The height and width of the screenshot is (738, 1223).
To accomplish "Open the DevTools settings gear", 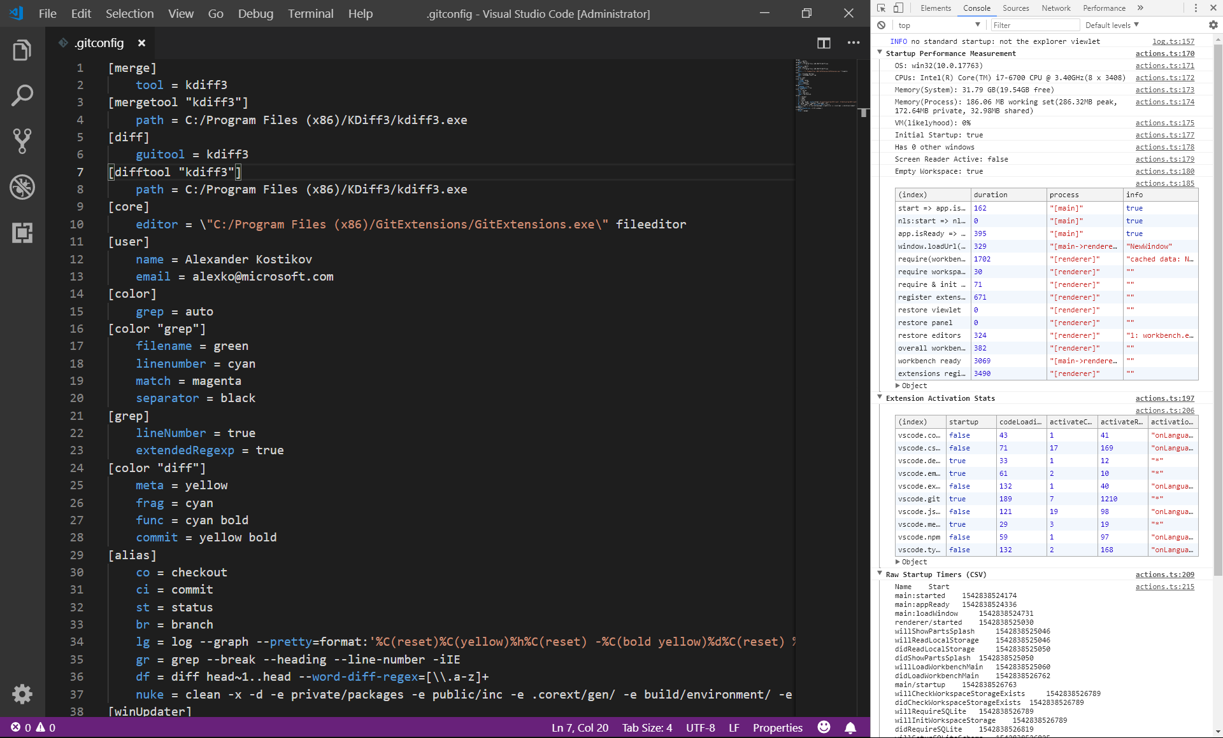I will coord(1213,25).
